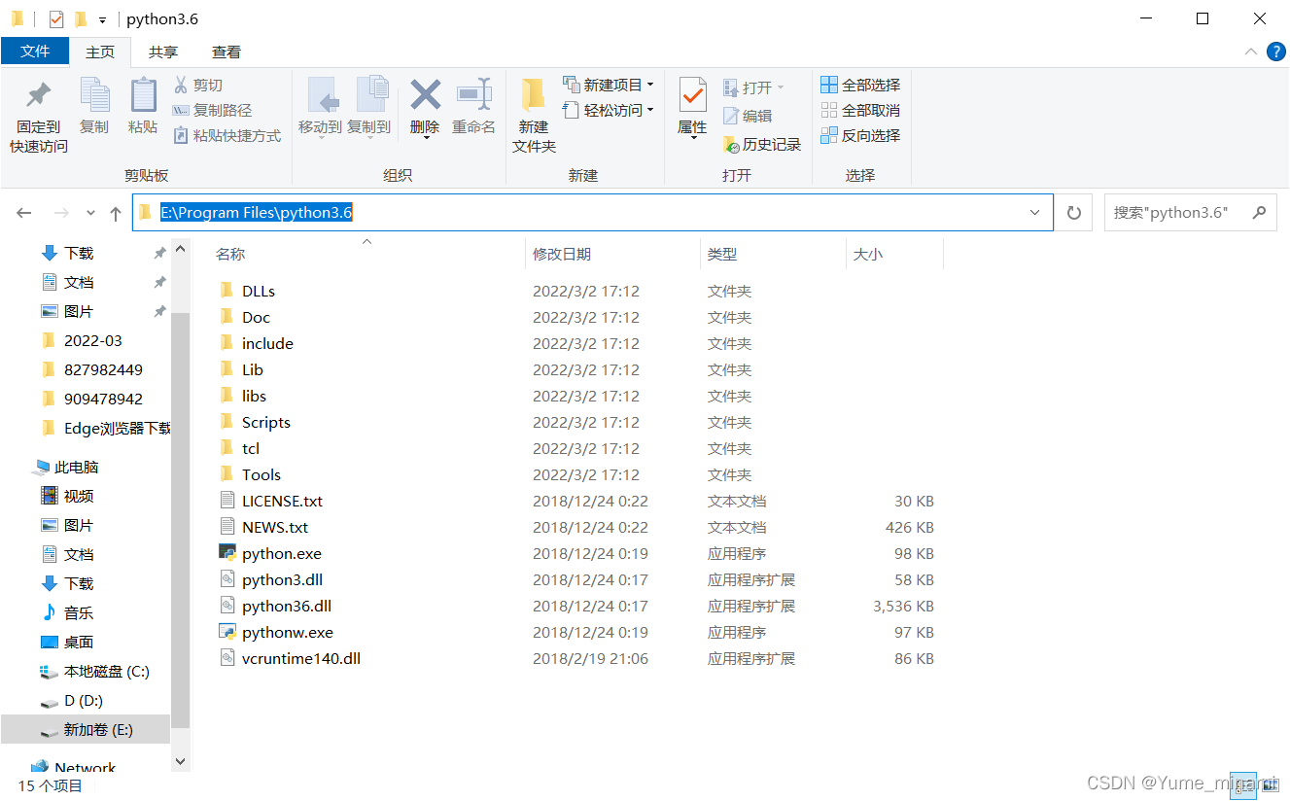Select vcruntime140.dll file

pos(301,658)
